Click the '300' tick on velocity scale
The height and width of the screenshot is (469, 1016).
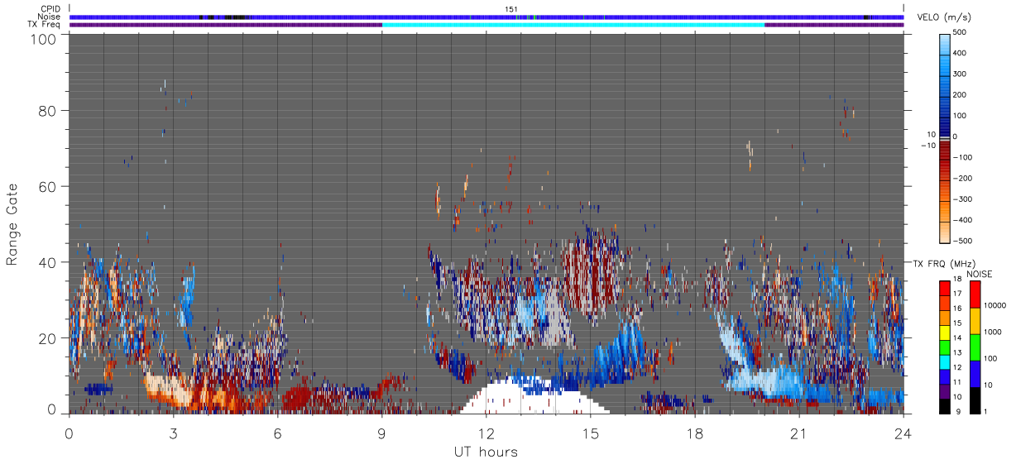[x=961, y=74]
